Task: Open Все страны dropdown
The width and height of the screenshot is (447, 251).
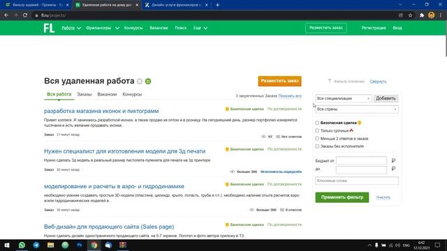Action: (357, 109)
